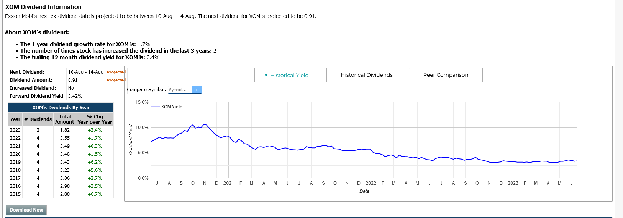Click the Next Dividend label
This screenshot has height=218, width=623.
(x=27, y=72)
